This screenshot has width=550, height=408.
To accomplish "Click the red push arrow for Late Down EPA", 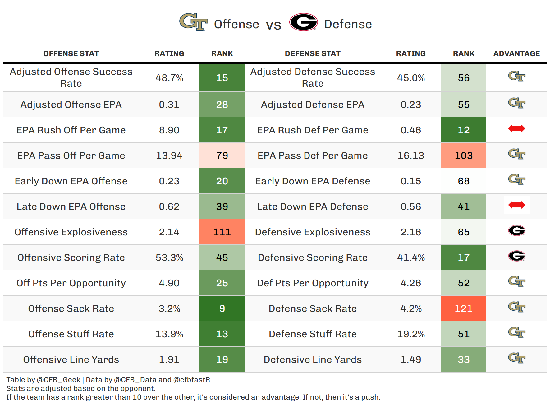I will (516, 205).
